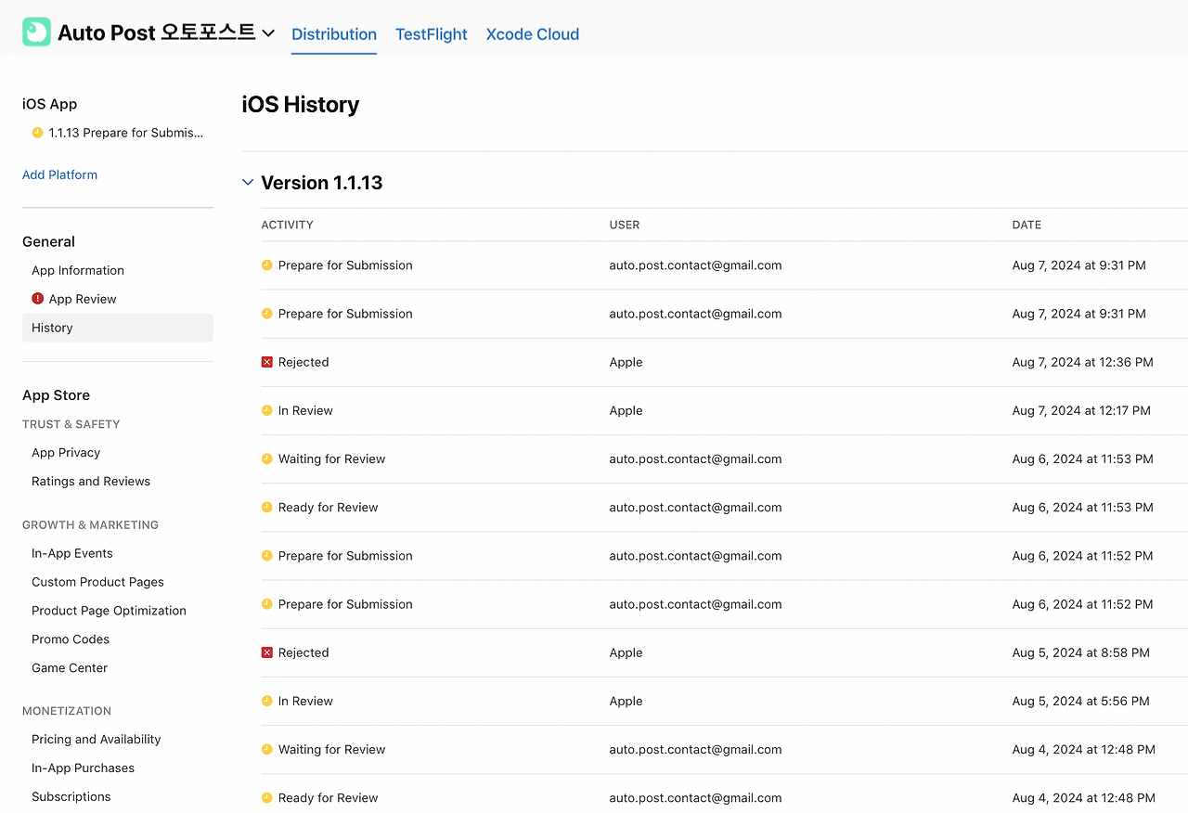Click the iOS App sidebar heading

click(49, 104)
